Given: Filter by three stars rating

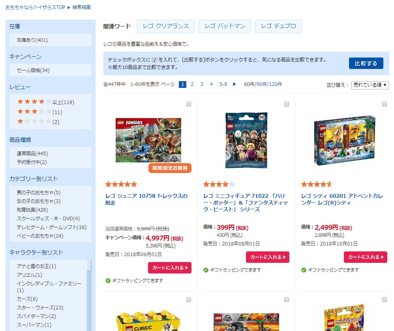Looking at the screenshot, I should [39, 112].
